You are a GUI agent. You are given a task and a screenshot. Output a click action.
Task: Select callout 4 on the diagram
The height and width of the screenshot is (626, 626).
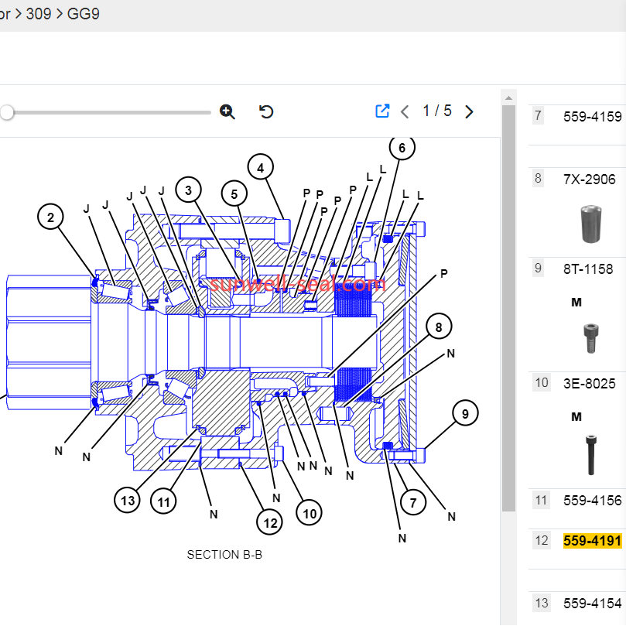(261, 167)
